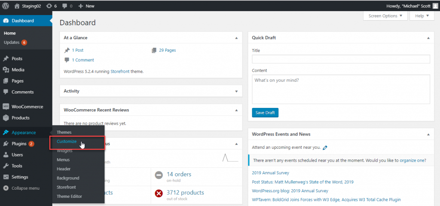Screen dimensions: 440x206
Task: Open the Staging02 site home icon
Action: click(17, 6)
